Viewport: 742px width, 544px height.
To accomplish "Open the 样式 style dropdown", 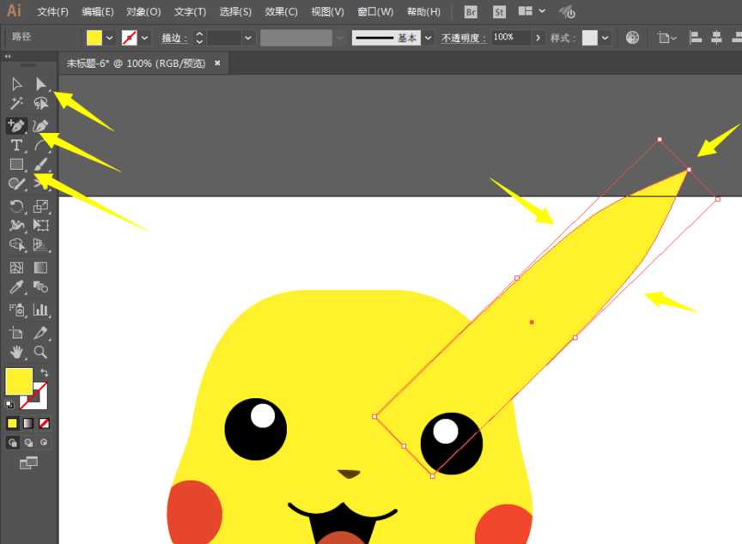I will 605,38.
